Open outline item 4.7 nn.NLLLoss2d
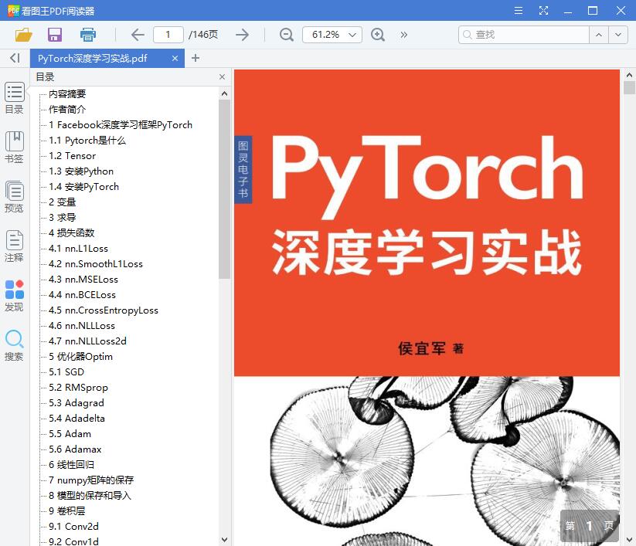The width and height of the screenshot is (636, 546). (x=87, y=341)
